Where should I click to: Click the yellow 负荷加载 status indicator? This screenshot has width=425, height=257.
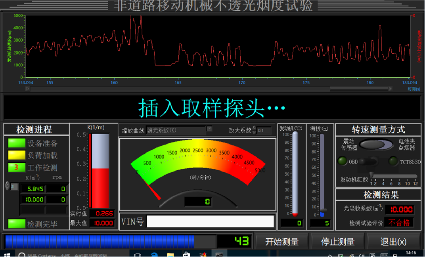[x=17, y=155]
